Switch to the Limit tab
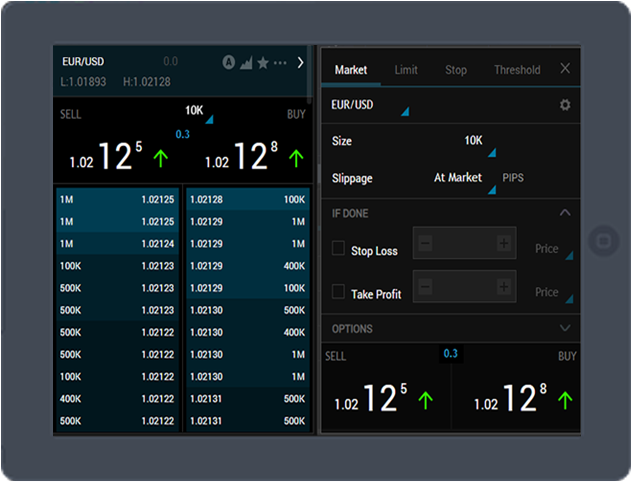The height and width of the screenshot is (482, 633). [406, 70]
